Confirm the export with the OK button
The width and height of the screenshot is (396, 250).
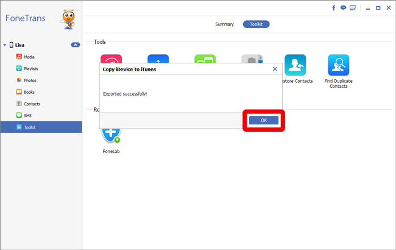tap(264, 120)
